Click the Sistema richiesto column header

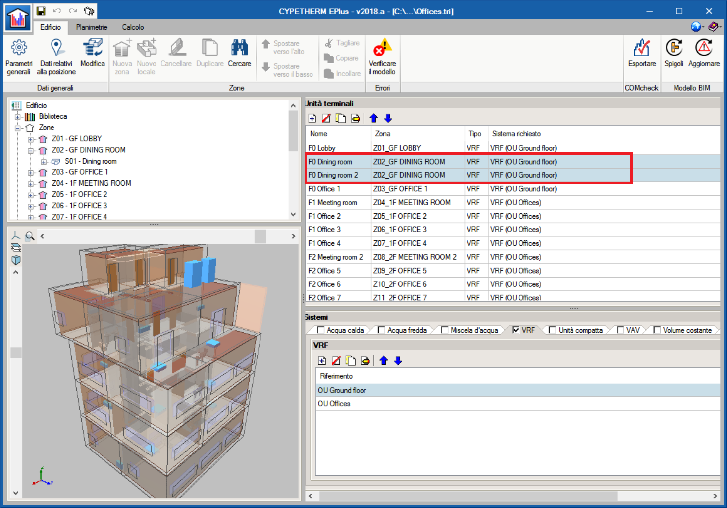coord(604,134)
